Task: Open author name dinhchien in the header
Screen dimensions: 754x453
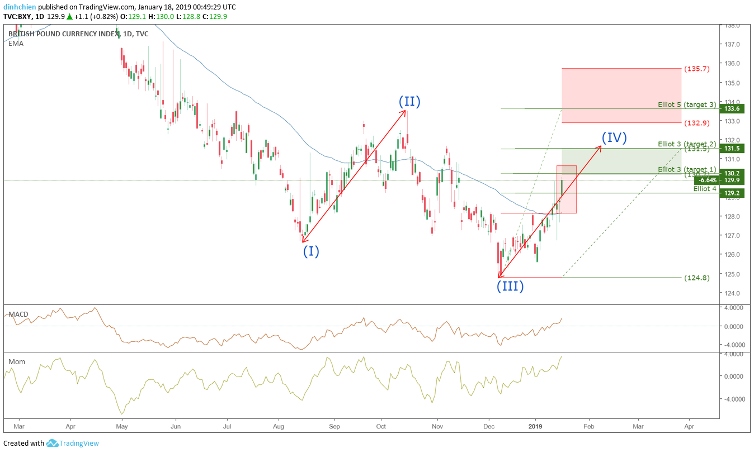Action: tap(21, 7)
